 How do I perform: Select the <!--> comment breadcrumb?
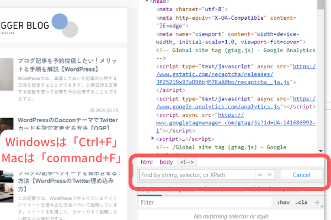click(x=187, y=162)
